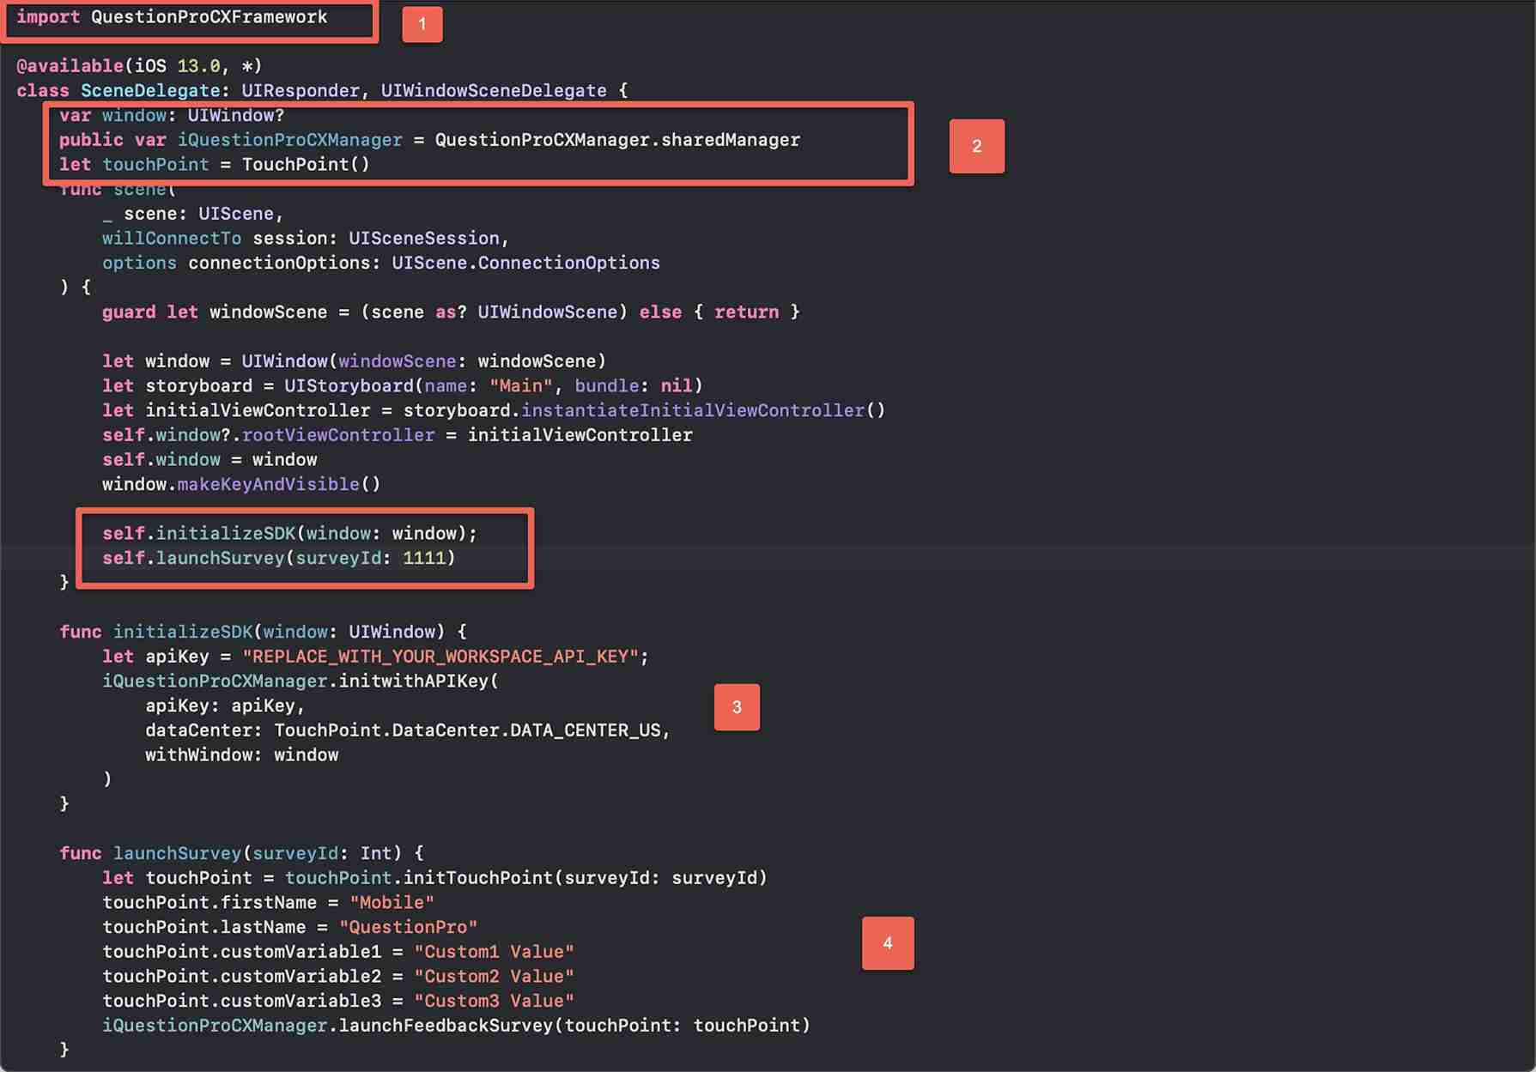
Task: Click UIScene.ConnectionOptions type in parameters
Action: [525, 263]
